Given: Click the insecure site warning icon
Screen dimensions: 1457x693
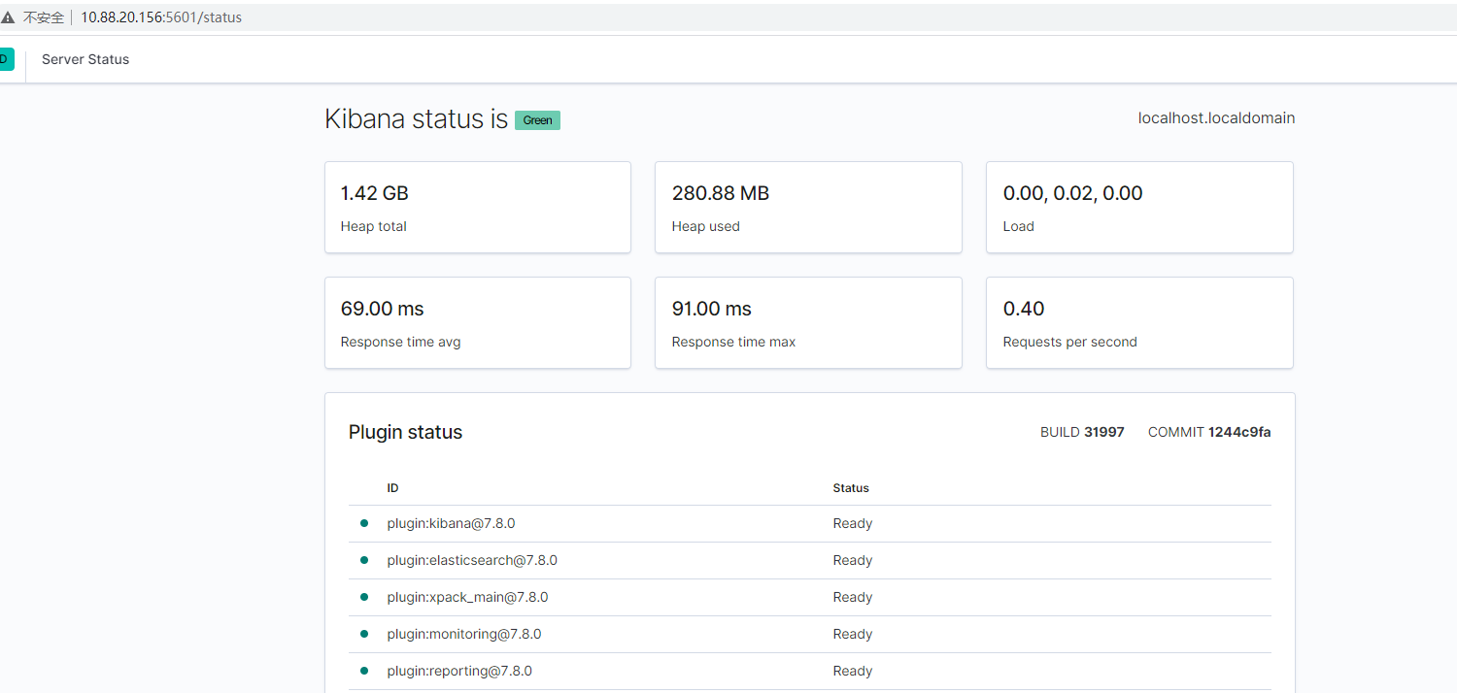Looking at the screenshot, I should 8,17.
